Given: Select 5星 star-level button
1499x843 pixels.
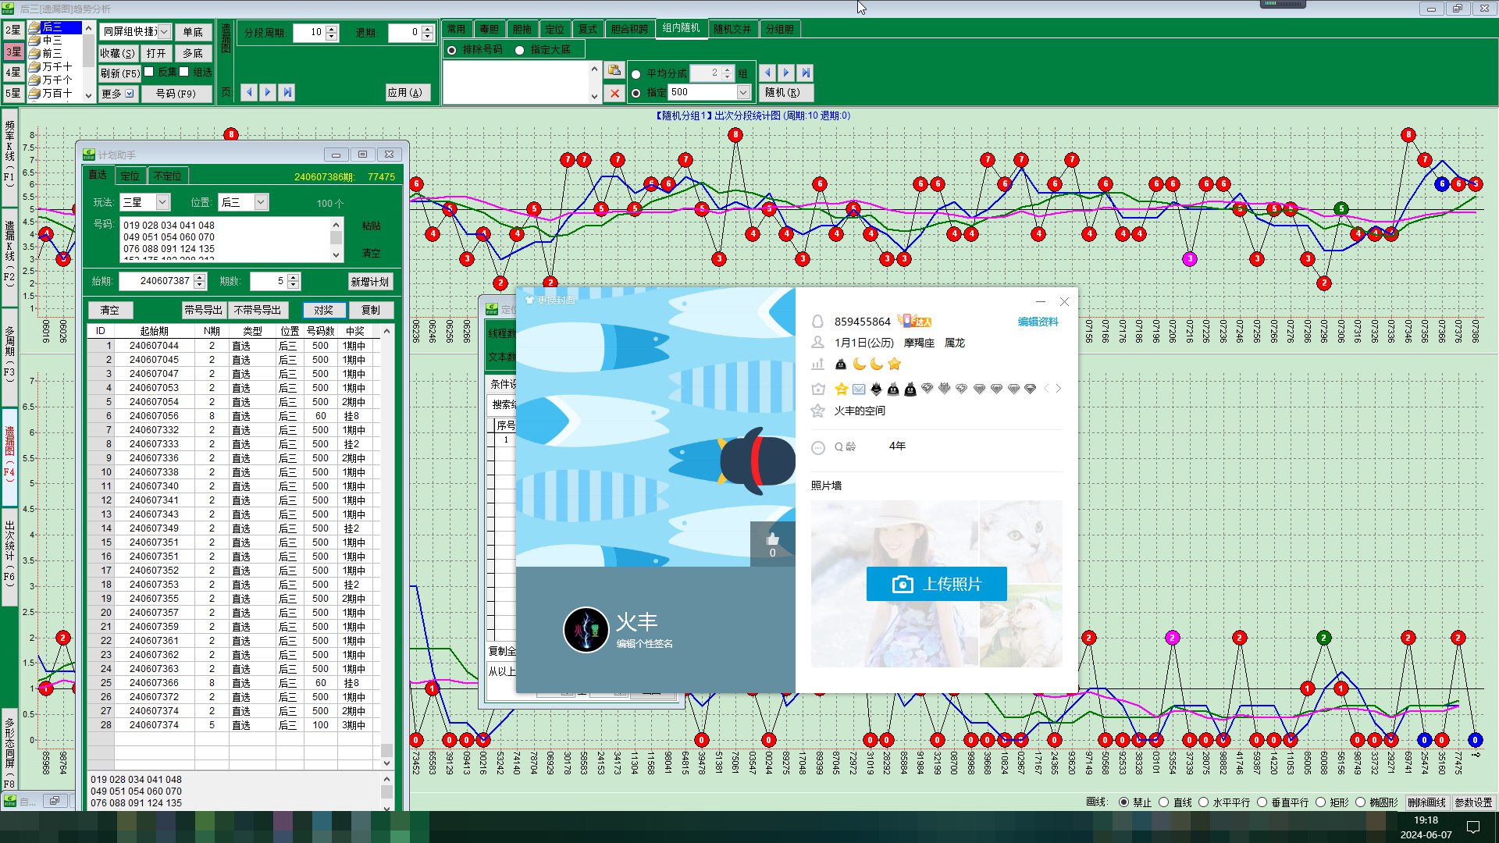Looking at the screenshot, I should (13, 93).
